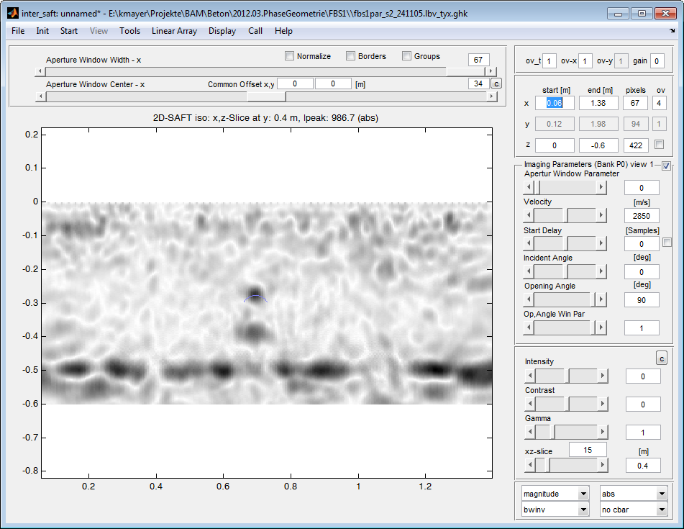Click the ov_t input field
This screenshot has height=529, width=684.
click(550, 61)
